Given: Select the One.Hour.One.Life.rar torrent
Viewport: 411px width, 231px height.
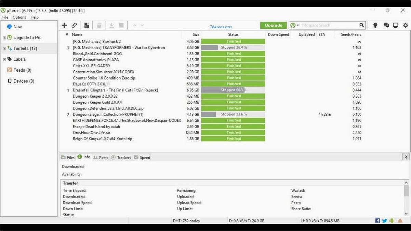Looking at the screenshot, I should (92, 133).
